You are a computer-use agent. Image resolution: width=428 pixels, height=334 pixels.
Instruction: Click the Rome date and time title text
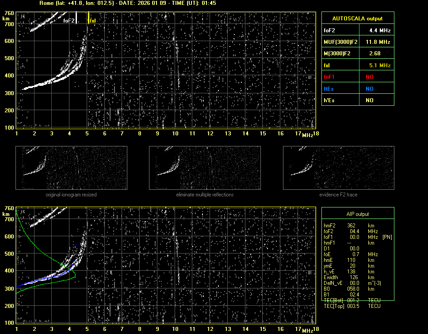[x=128, y=3]
